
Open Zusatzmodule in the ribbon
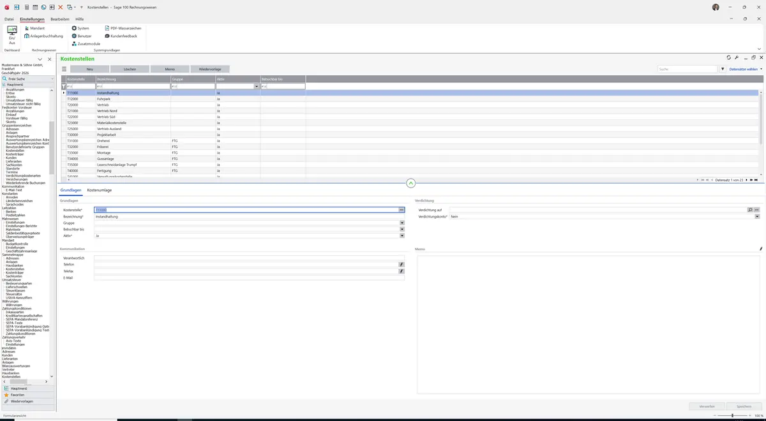click(86, 43)
